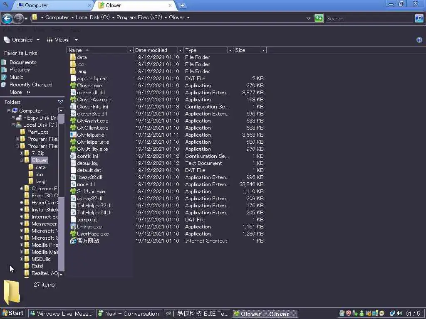Open the Type column filter dropdown

coord(230,50)
